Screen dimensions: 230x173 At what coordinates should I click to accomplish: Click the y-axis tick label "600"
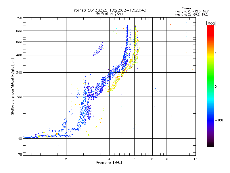[19, 31]
